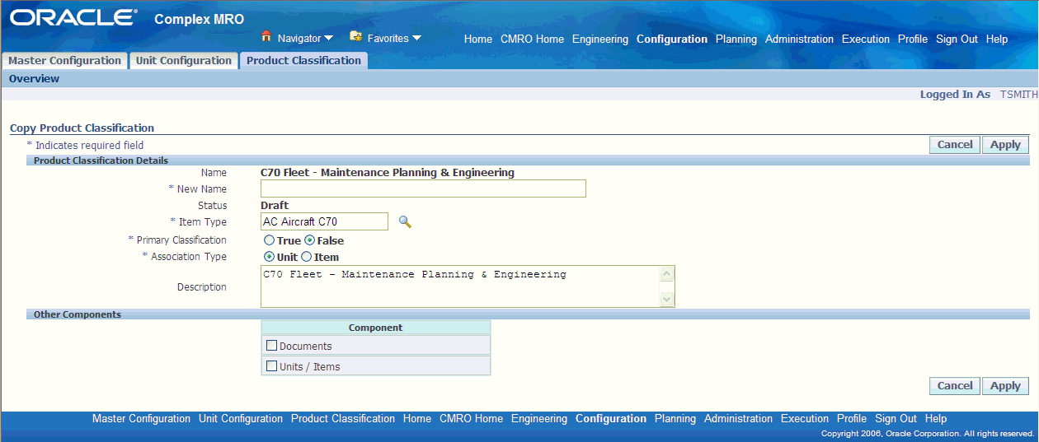Viewport: 1039px width, 442px height.
Task: Click the top Apply button
Action: pyautogui.click(x=1005, y=145)
